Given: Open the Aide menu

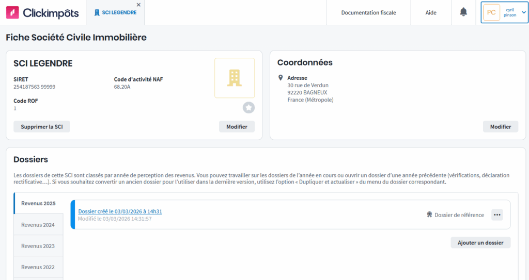Looking at the screenshot, I should point(431,12).
